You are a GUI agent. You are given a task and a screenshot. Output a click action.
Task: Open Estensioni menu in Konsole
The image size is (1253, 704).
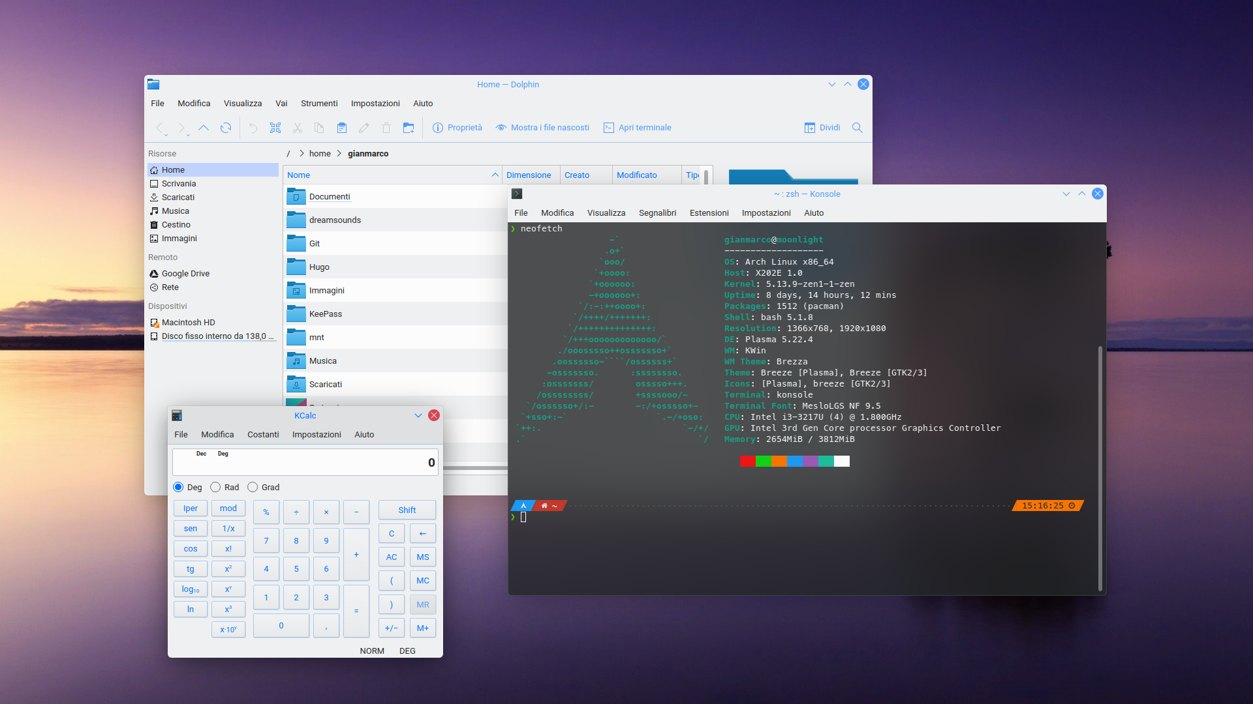(709, 213)
